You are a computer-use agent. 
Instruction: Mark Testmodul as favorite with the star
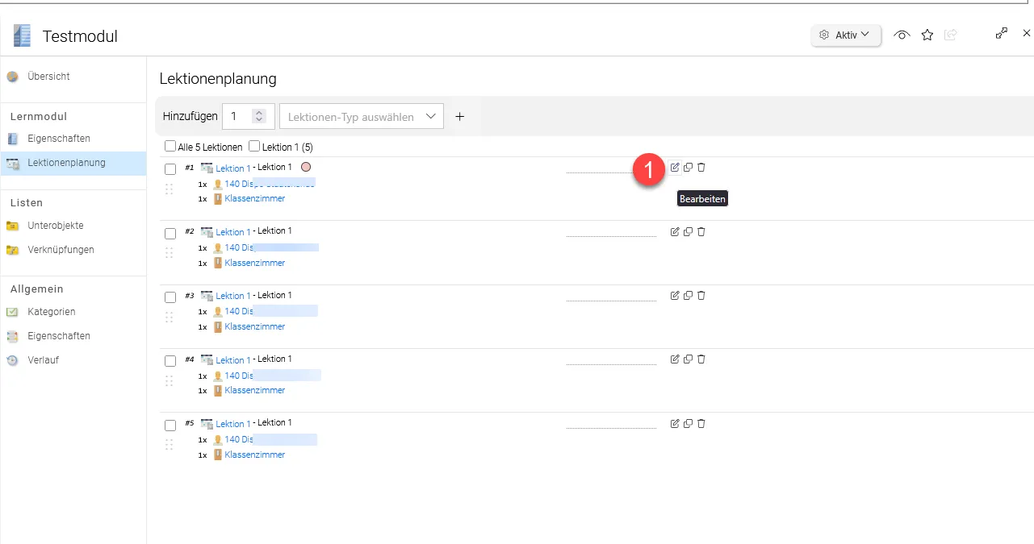pyautogui.click(x=927, y=35)
